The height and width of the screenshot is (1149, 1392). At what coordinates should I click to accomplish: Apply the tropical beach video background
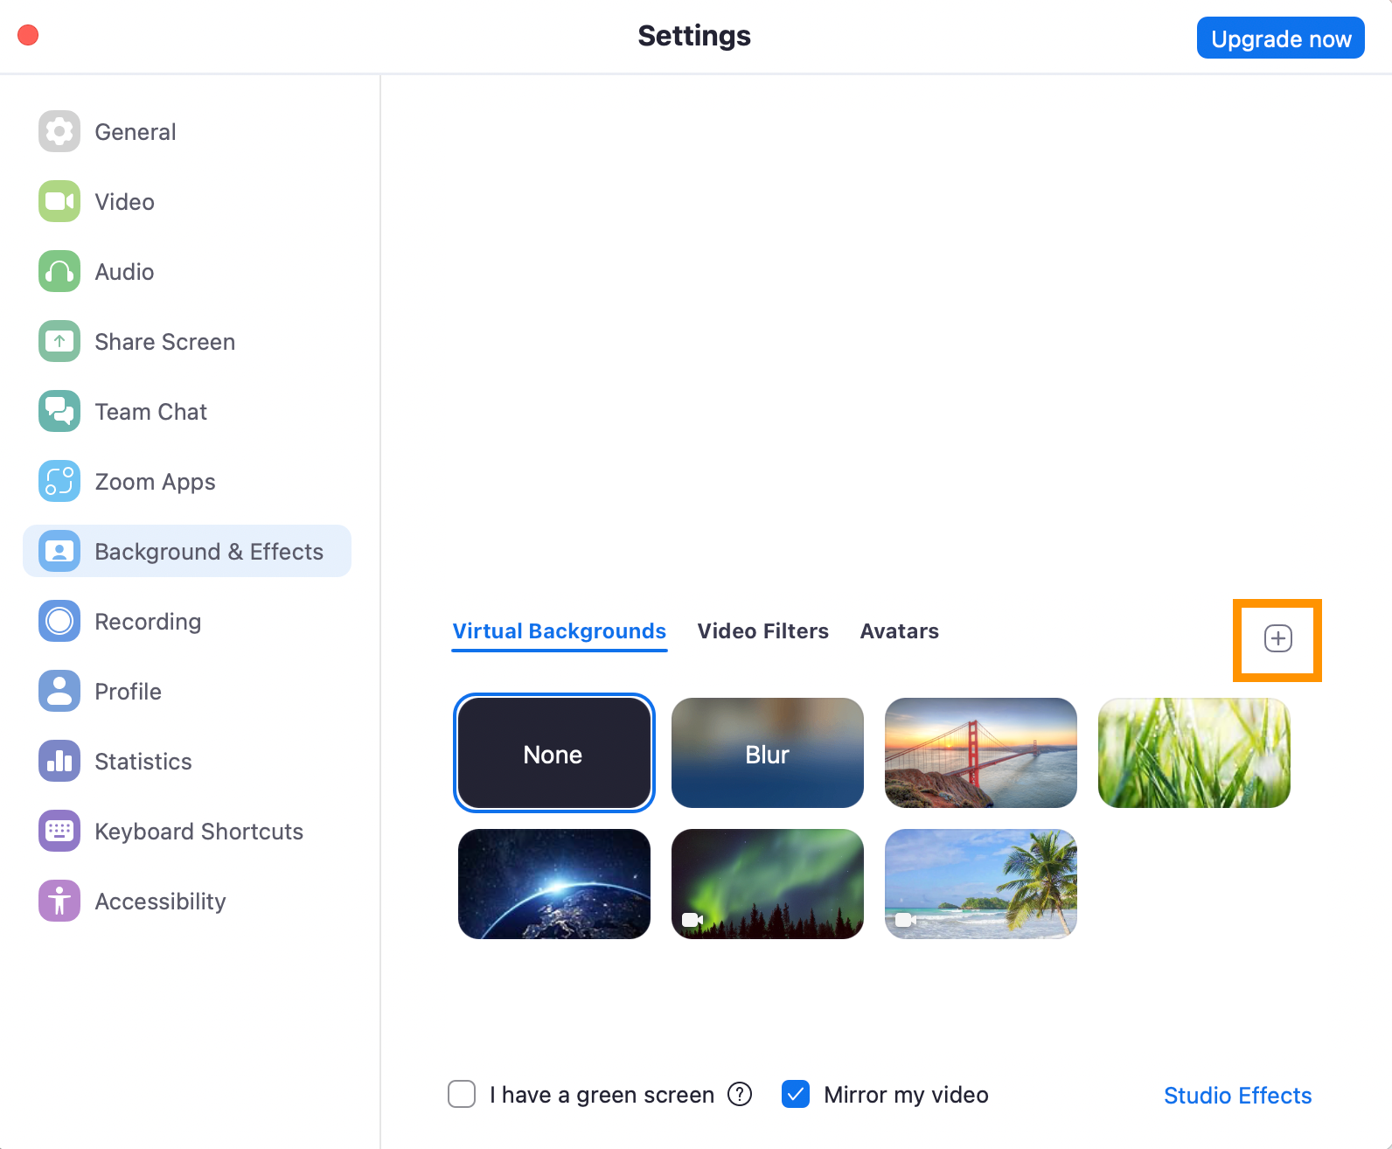(x=981, y=884)
